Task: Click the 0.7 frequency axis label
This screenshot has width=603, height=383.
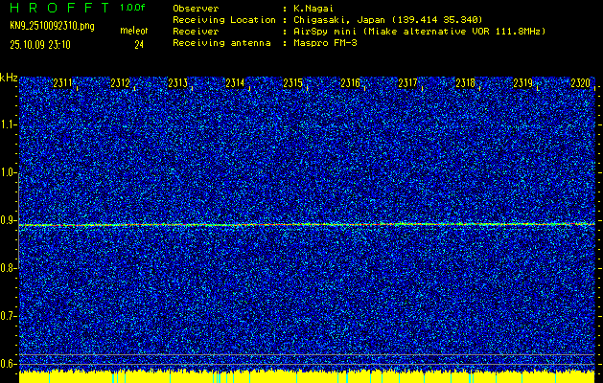Action: [x=9, y=316]
